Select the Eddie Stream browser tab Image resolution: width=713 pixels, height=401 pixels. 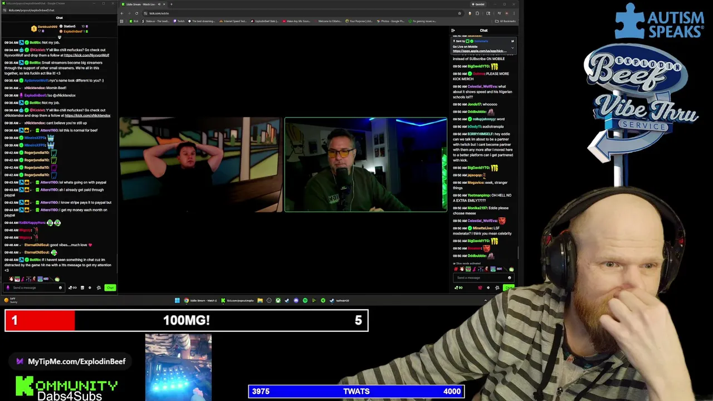pos(144,4)
